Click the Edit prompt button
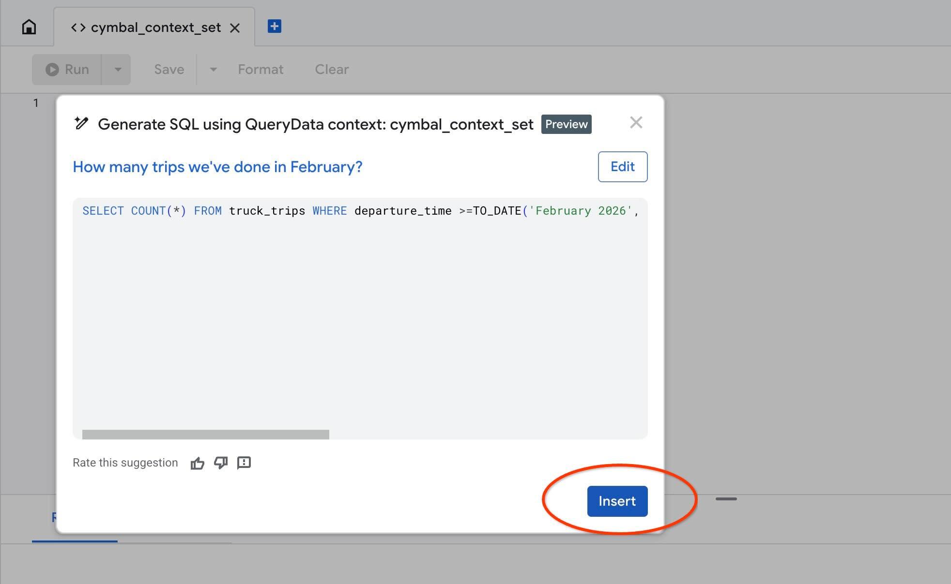Image resolution: width=951 pixels, height=584 pixels. tap(622, 167)
